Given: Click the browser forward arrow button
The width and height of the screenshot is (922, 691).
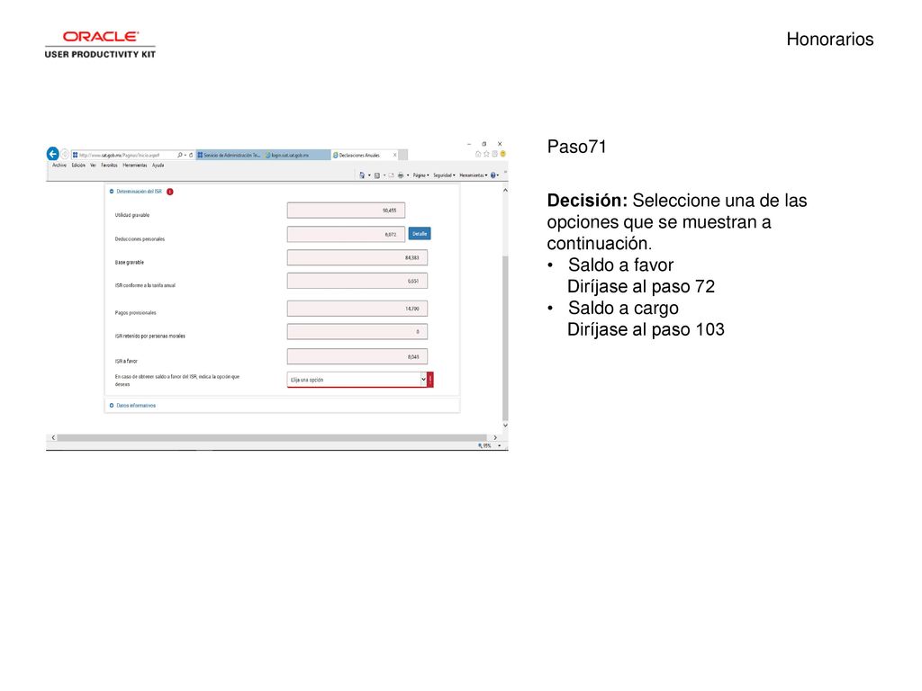Looking at the screenshot, I should (65, 155).
